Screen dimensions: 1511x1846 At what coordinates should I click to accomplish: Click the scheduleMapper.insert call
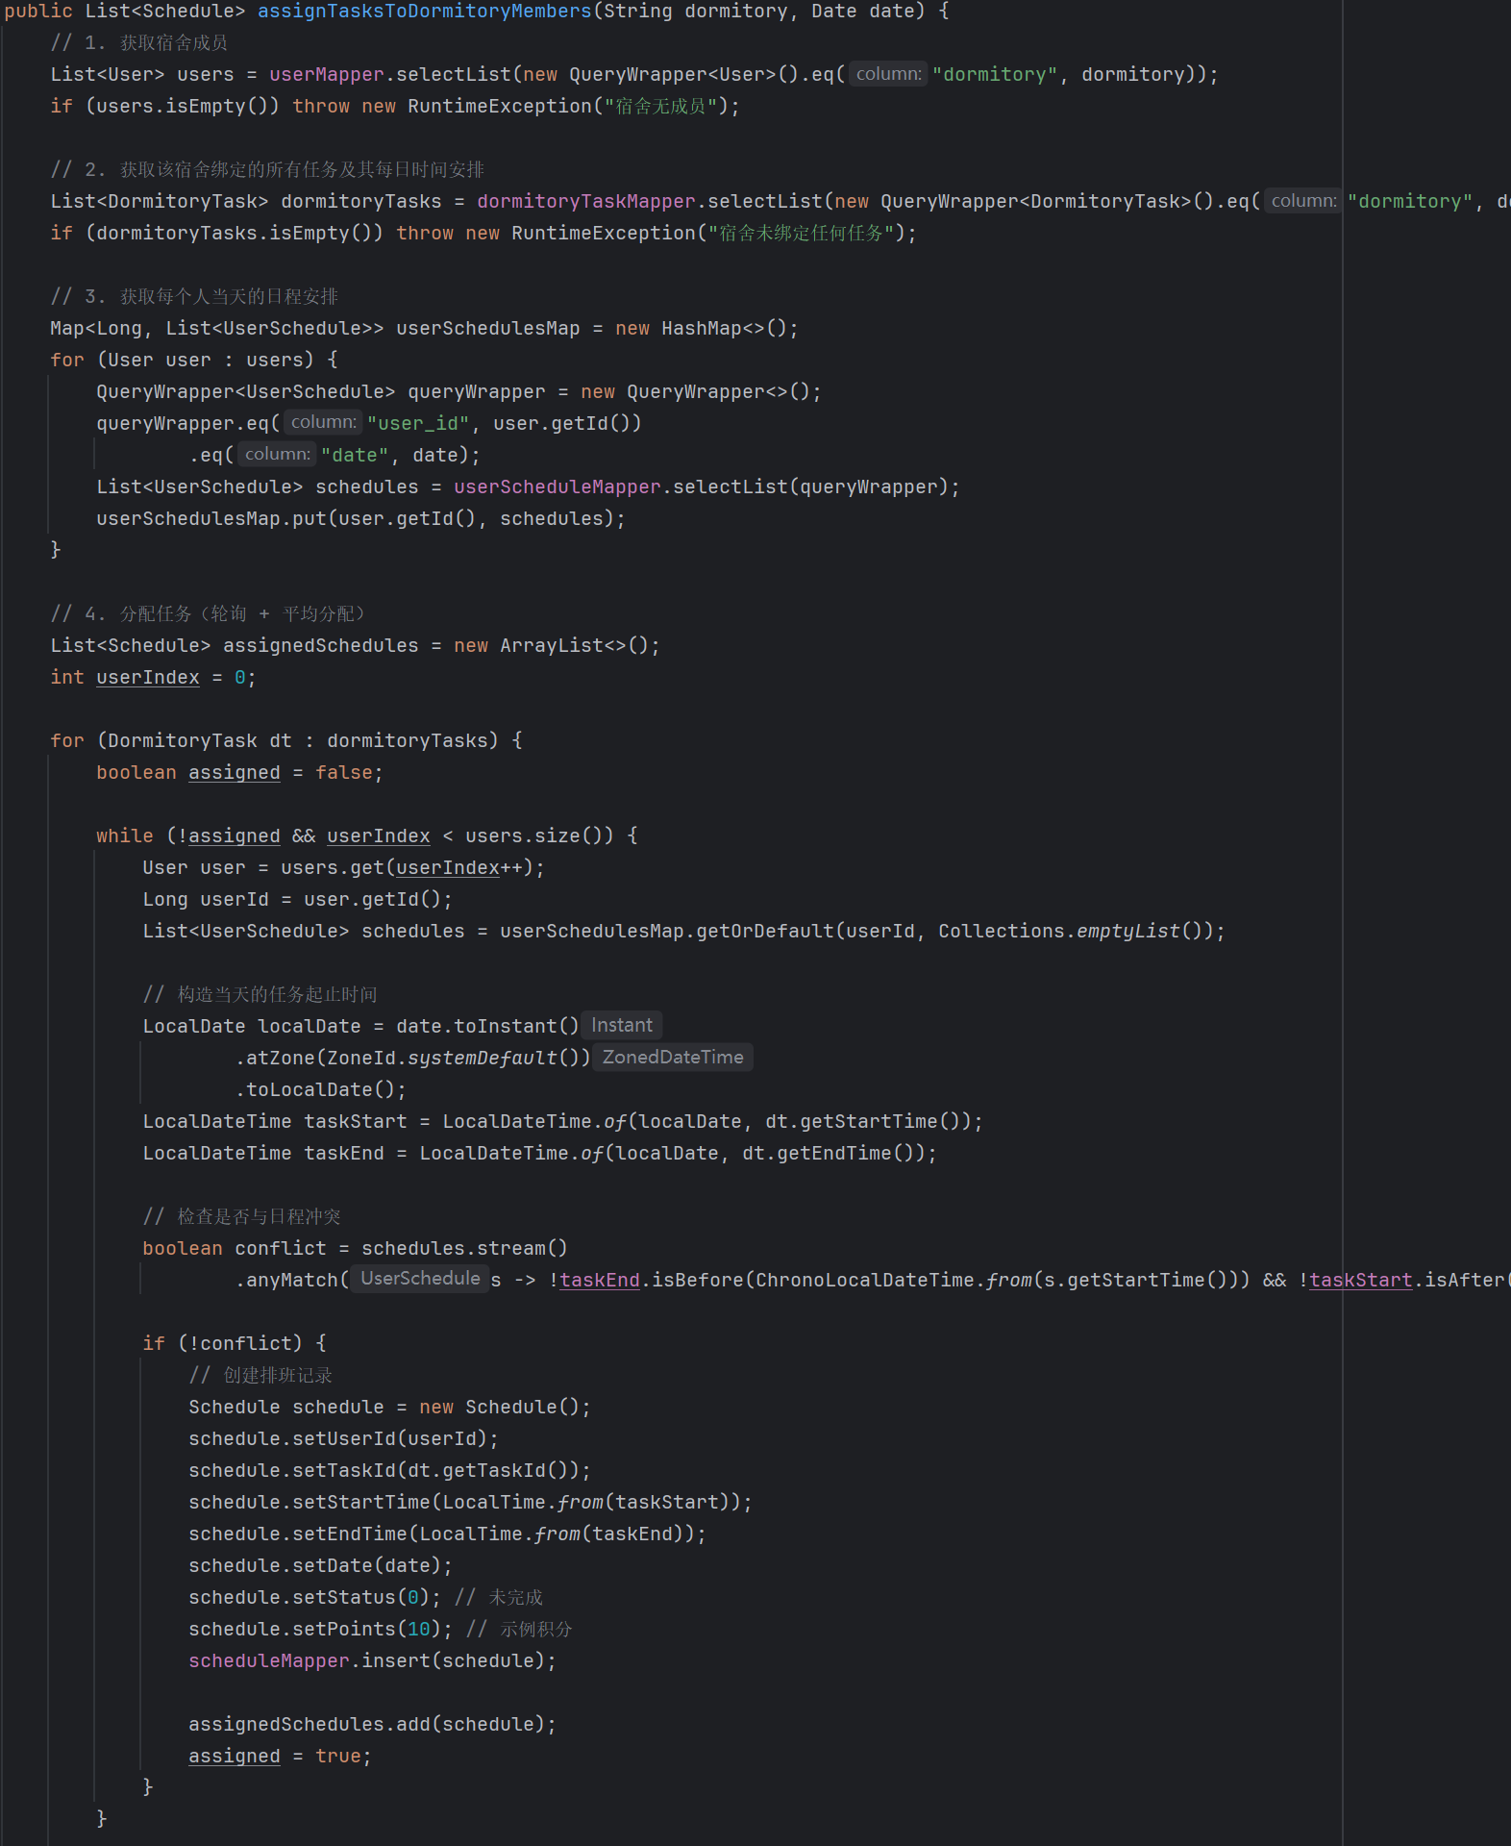coord(372,1661)
